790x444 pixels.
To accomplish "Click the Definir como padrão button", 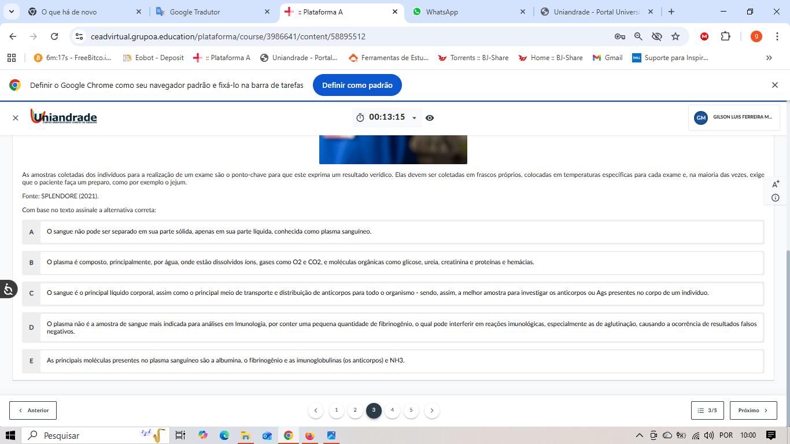I will (x=357, y=86).
